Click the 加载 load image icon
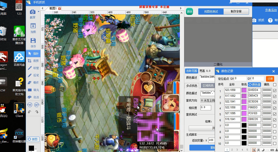The width and height of the screenshot is (278, 152). click(33, 26)
